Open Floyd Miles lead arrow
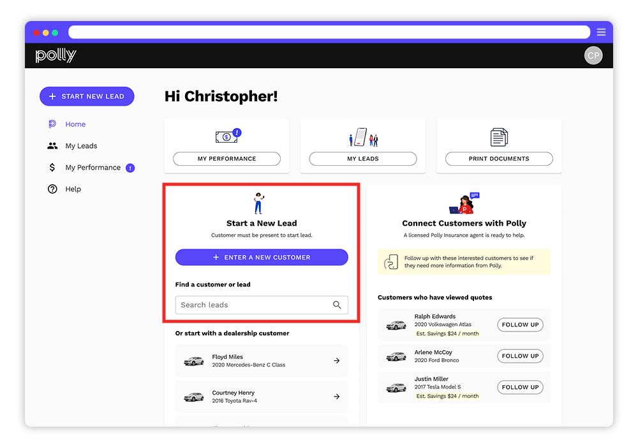The image size is (638, 447). tap(336, 361)
